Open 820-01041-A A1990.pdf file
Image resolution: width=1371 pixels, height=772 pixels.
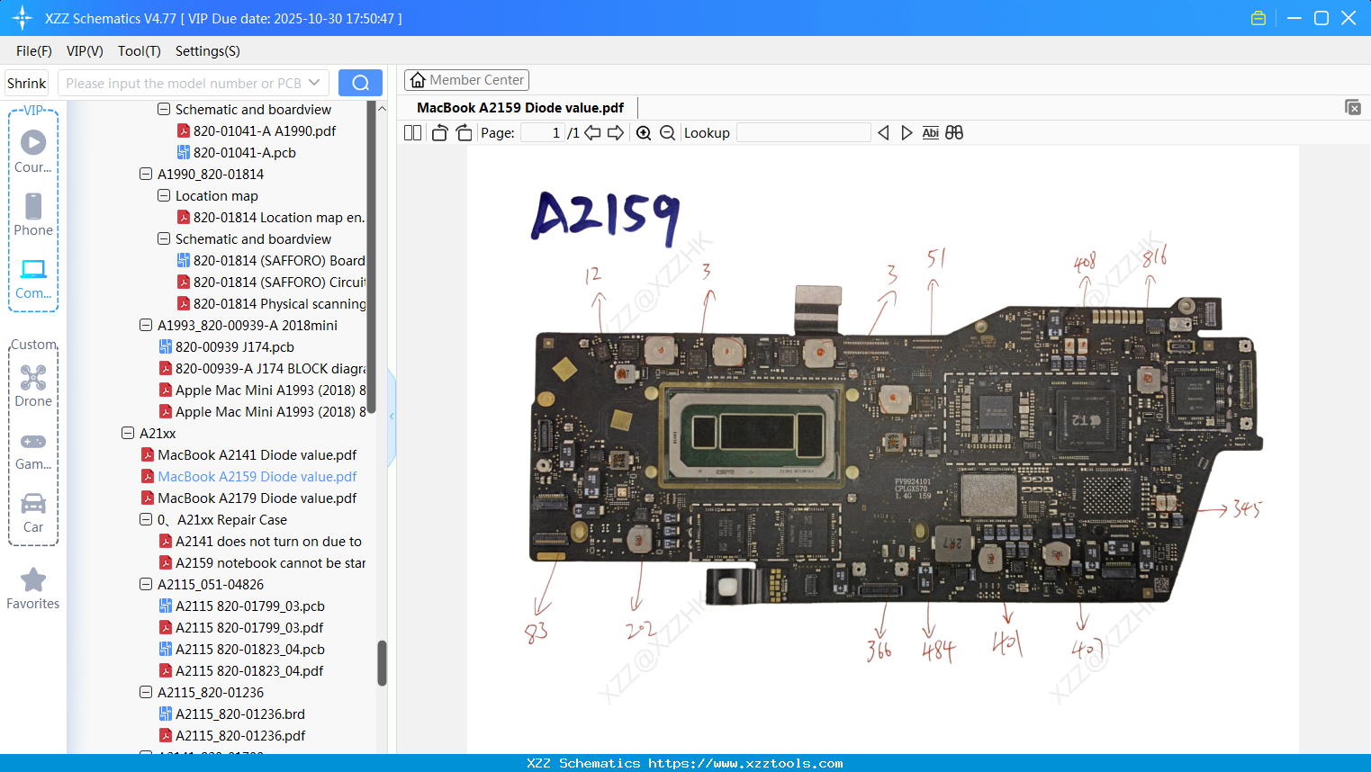point(256,131)
